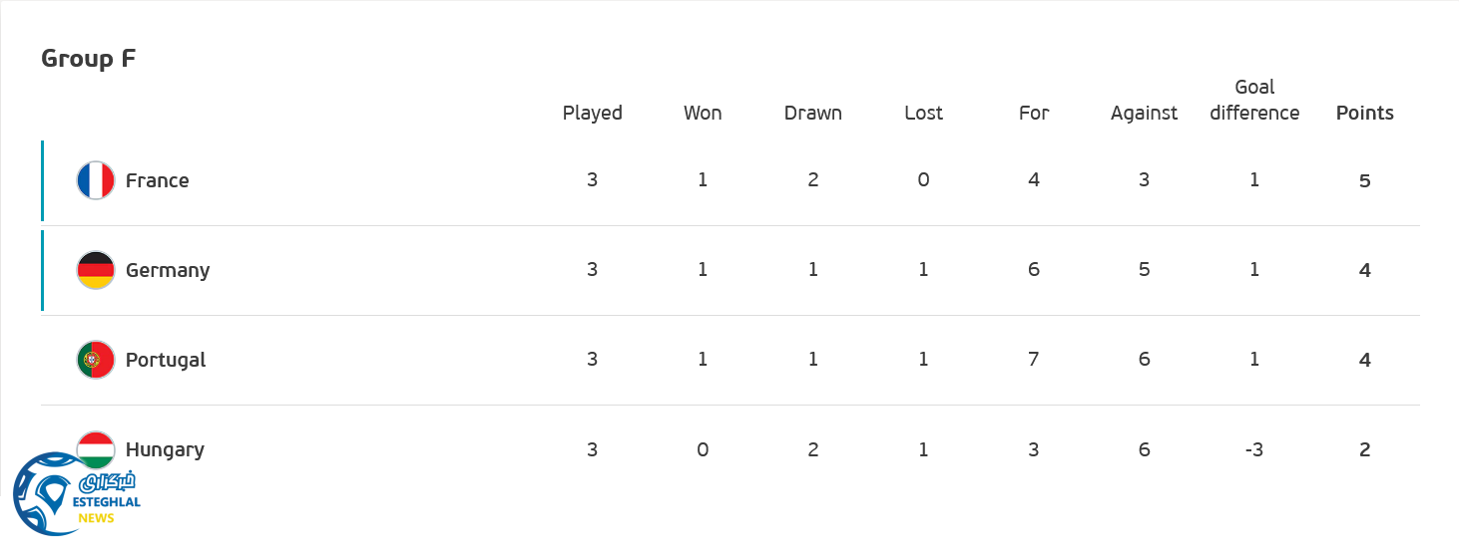This screenshot has width=1459, height=558.
Task: Select the Portugal team name
Action: (x=166, y=360)
